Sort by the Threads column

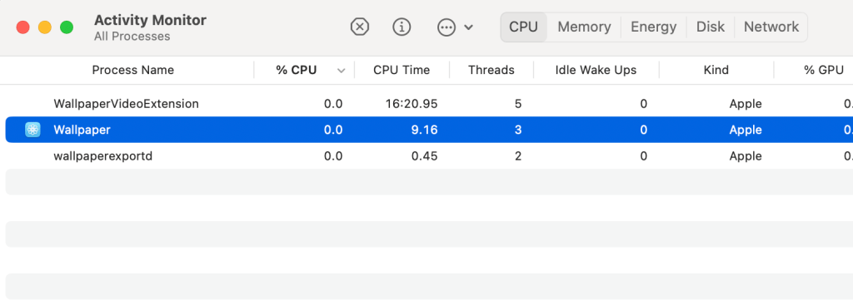click(491, 70)
